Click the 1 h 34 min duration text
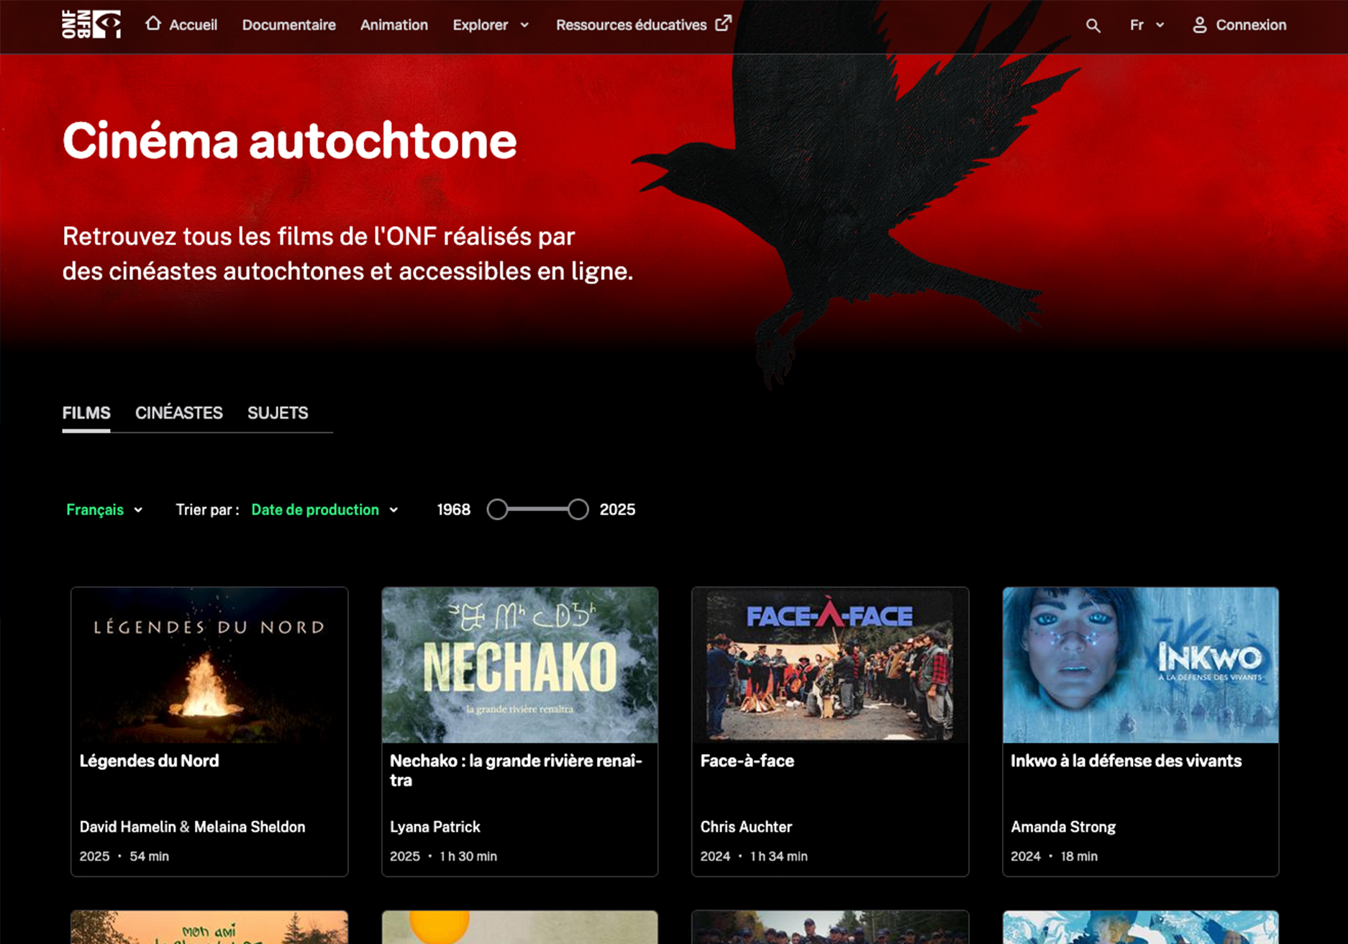Viewport: 1348px width, 944px height. [x=779, y=856]
